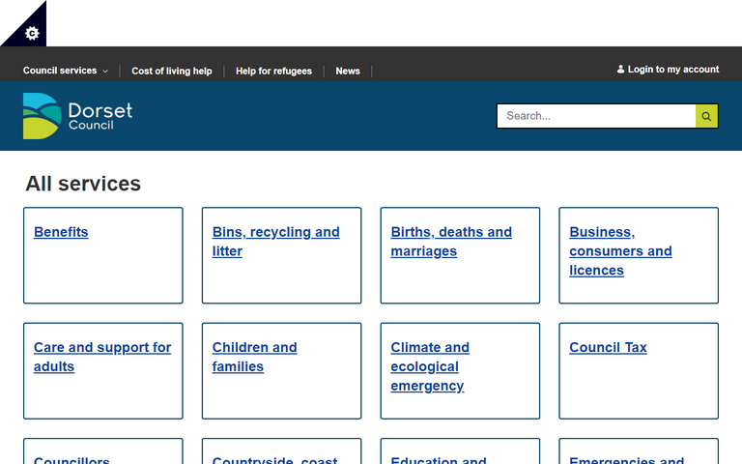Select Care and support for adults

(x=101, y=357)
